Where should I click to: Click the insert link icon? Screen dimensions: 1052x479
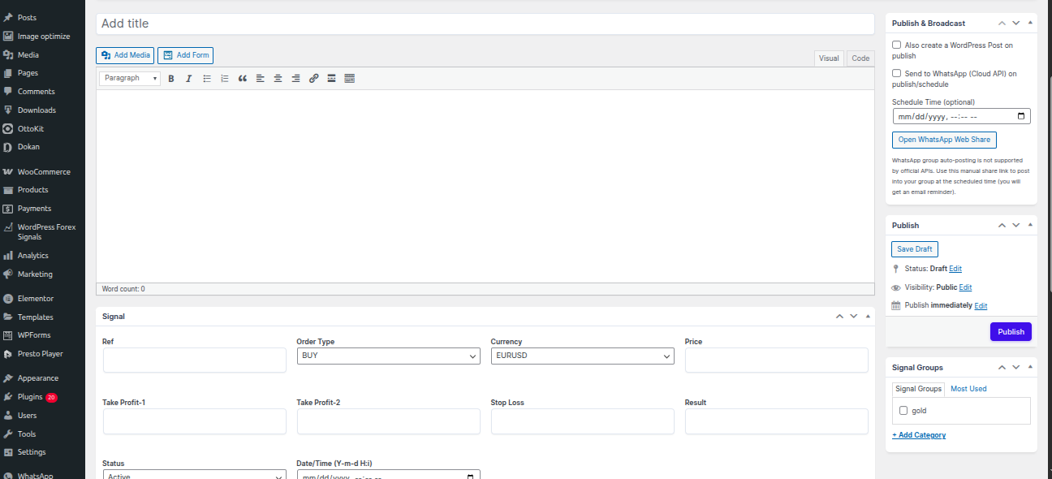point(314,79)
